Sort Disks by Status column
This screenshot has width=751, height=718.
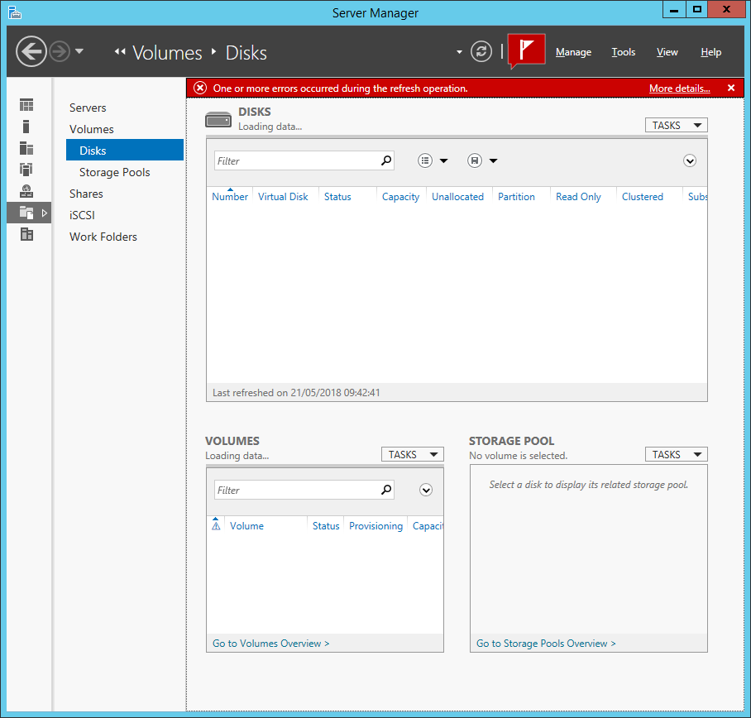pyautogui.click(x=337, y=196)
